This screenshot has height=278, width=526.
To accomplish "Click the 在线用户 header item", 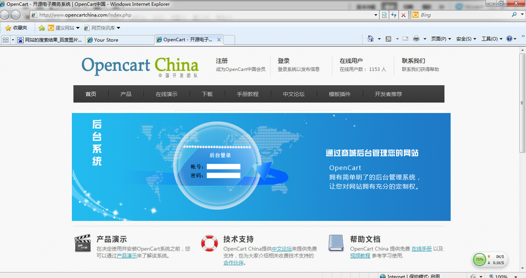I will [351, 61].
